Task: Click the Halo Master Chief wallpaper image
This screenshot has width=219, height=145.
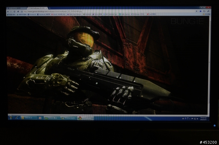Action: click(x=108, y=65)
